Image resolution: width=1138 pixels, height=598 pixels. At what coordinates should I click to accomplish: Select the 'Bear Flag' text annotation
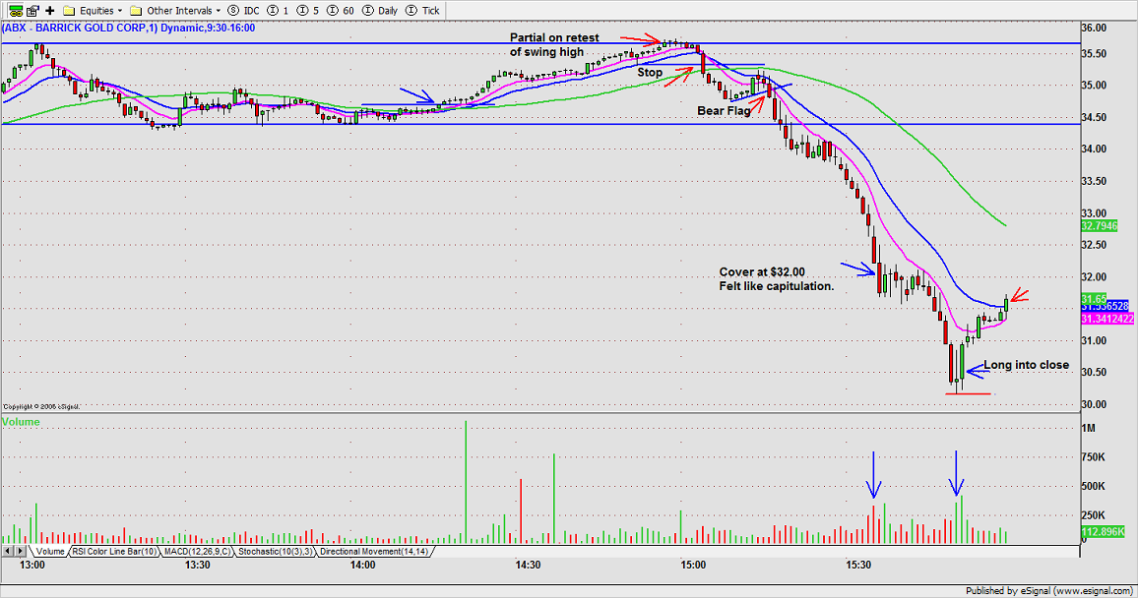[x=724, y=111]
